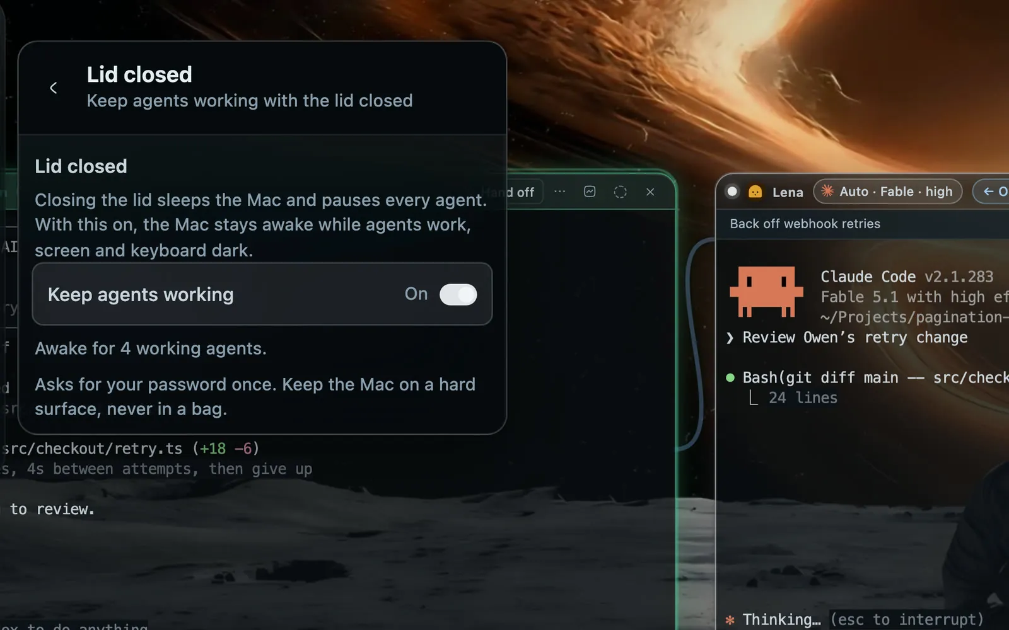
Task: Click the Asks for your password once note
Action: pos(255,397)
